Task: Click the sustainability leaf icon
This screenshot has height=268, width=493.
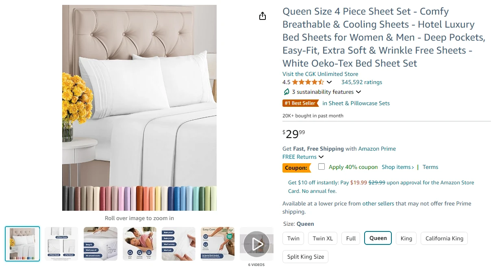Action: point(286,92)
